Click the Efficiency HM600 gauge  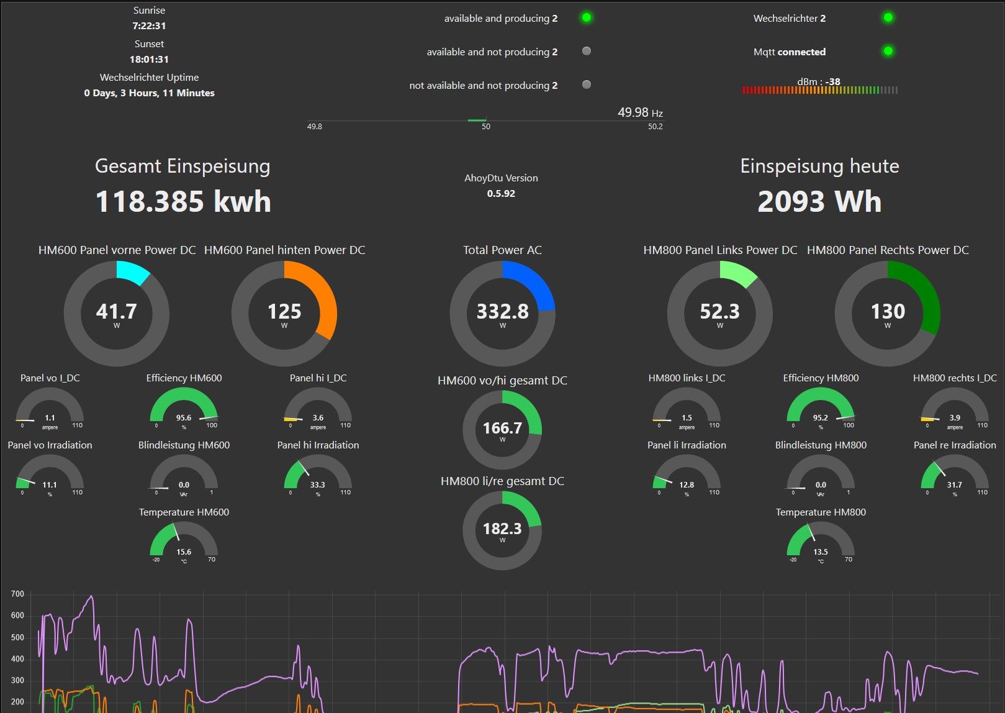(184, 409)
